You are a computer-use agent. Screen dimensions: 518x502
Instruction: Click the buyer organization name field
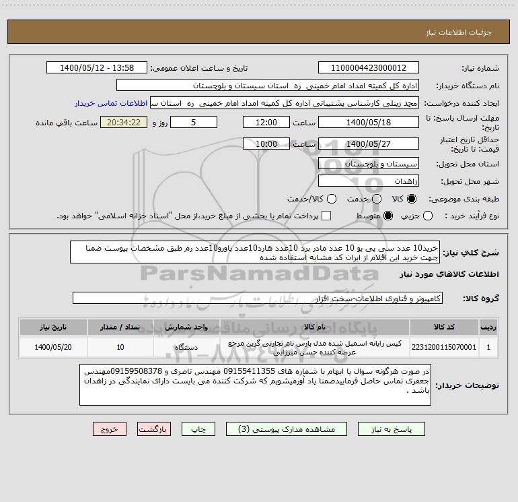pyautogui.click(x=268, y=86)
